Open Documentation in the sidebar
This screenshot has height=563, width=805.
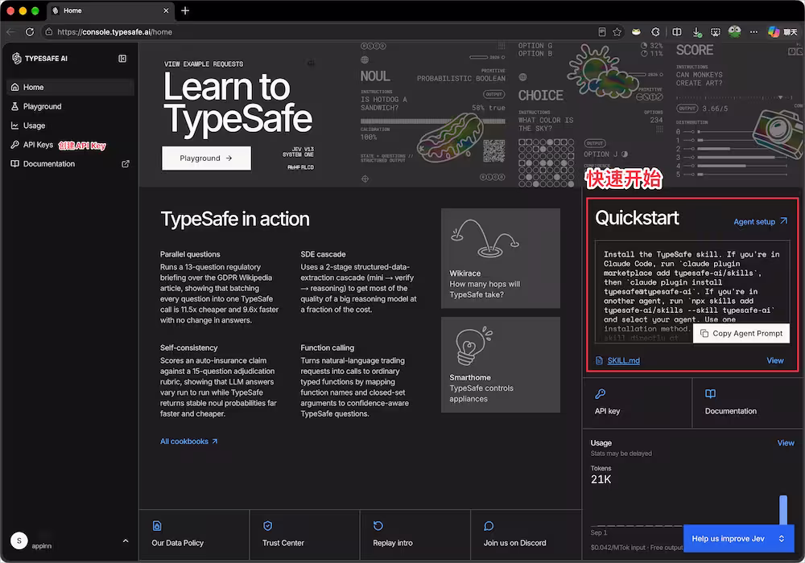click(x=71, y=164)
